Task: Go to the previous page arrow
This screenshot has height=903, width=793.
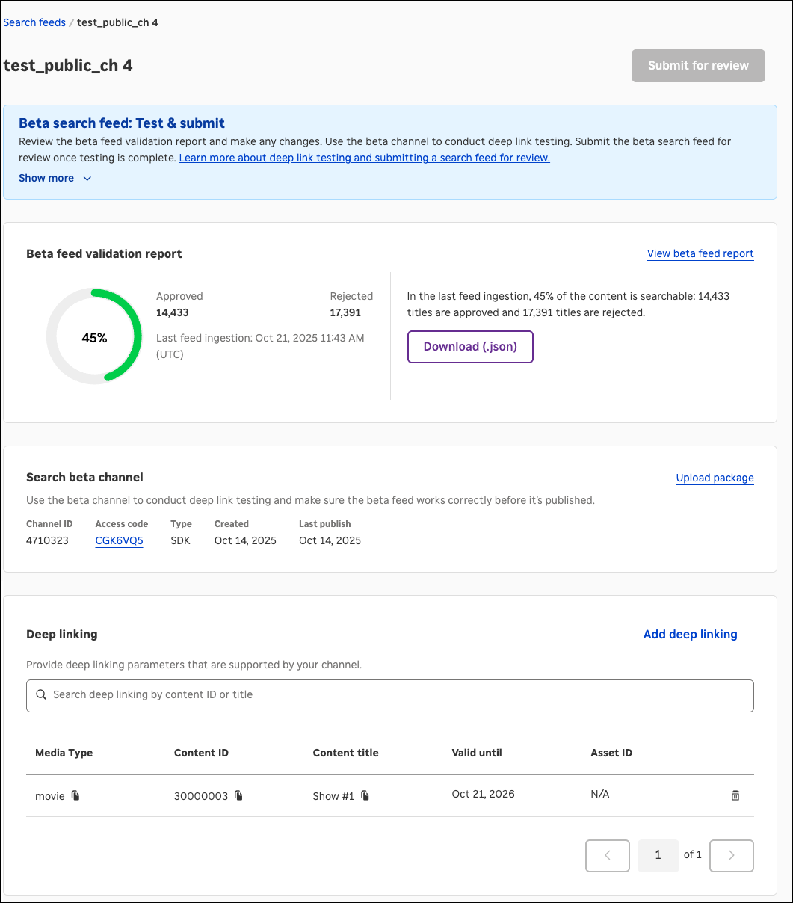Action: (x=607, y=856)
